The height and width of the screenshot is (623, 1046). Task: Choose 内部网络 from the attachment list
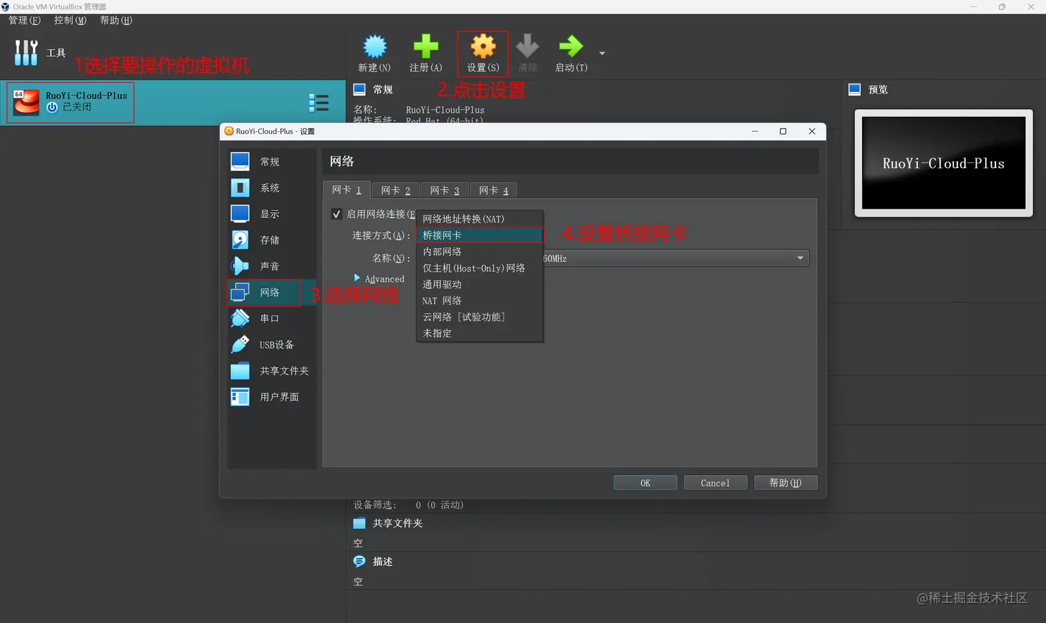point(479,252)
